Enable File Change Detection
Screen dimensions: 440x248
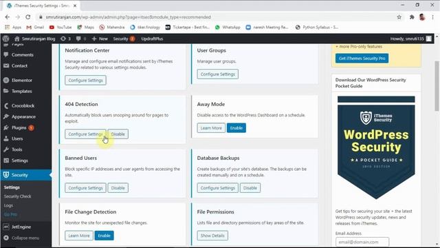point(104,236)
